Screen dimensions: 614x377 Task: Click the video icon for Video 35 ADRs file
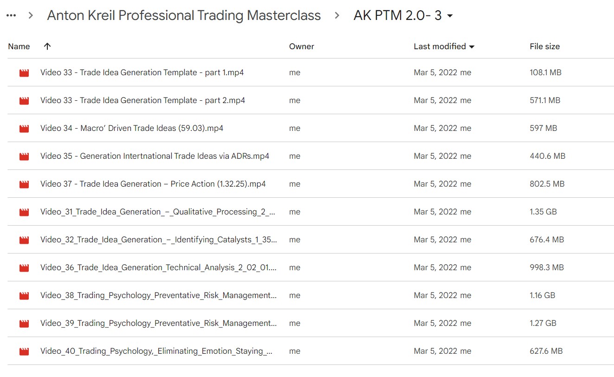(x=24, y=156)
